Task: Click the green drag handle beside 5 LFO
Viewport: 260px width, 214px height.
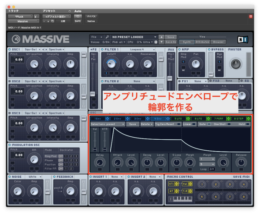Action: 186,119
